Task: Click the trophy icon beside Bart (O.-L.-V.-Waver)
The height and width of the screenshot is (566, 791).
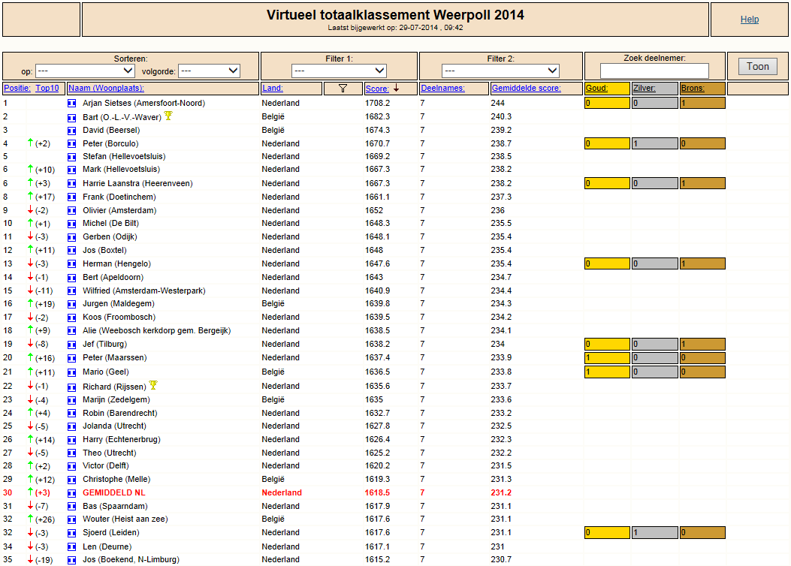Action: 168,116
